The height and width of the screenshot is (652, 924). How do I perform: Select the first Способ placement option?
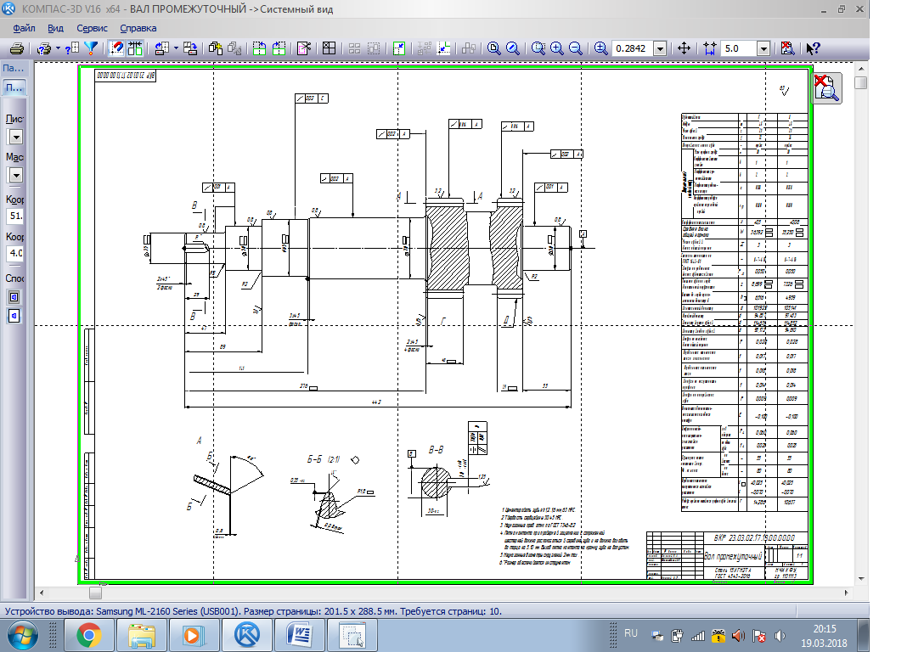point(14,297)
